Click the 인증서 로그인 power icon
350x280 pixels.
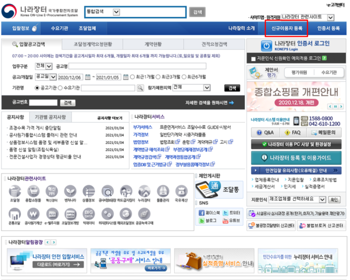click(x=266, y=46)
